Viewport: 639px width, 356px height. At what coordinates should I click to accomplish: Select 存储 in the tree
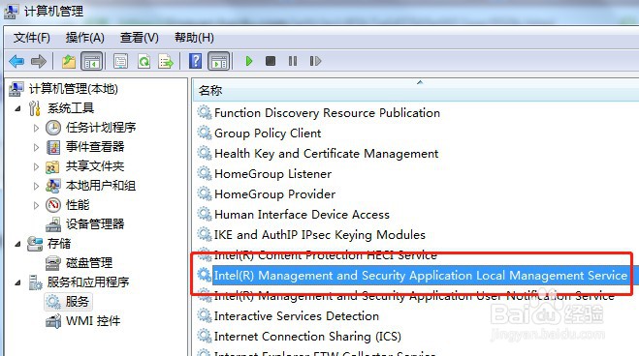[59, 244]
